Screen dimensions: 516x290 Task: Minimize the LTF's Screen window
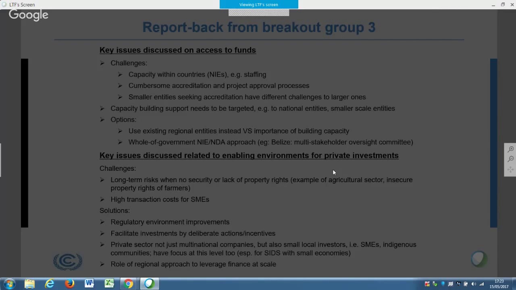click(x=493, y=4)
